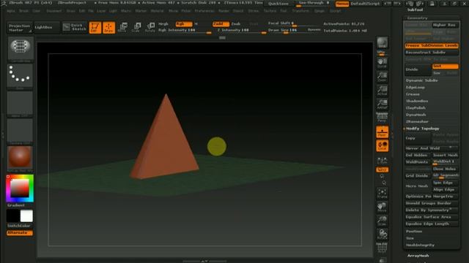Open the stroke type selector with dots
The image size is (469, 263).
[20, 77]
